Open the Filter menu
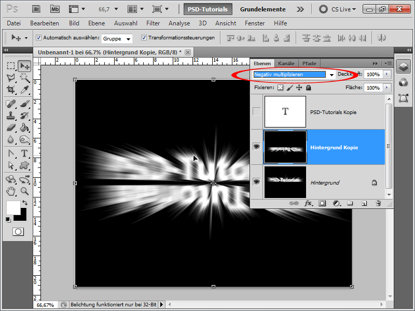 tap(153, 23)
